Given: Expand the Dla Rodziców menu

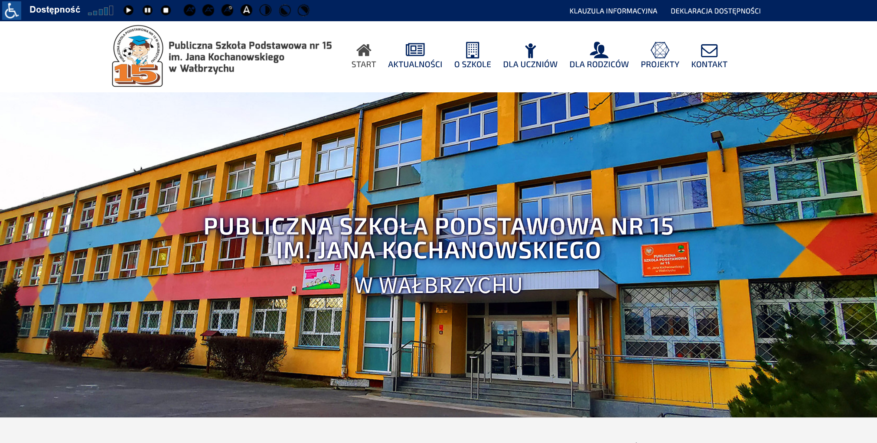Looking at the screenshot, I should (x=599, y=56).
